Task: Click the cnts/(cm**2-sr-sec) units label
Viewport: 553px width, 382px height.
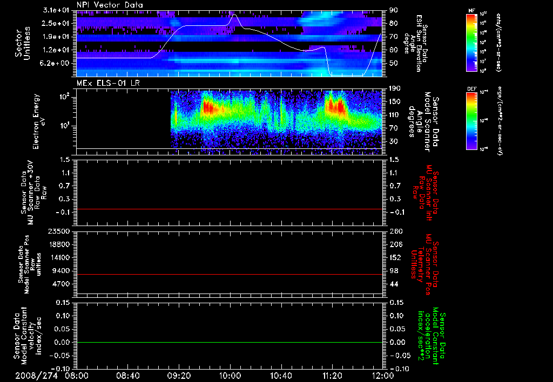Action: 498,43
